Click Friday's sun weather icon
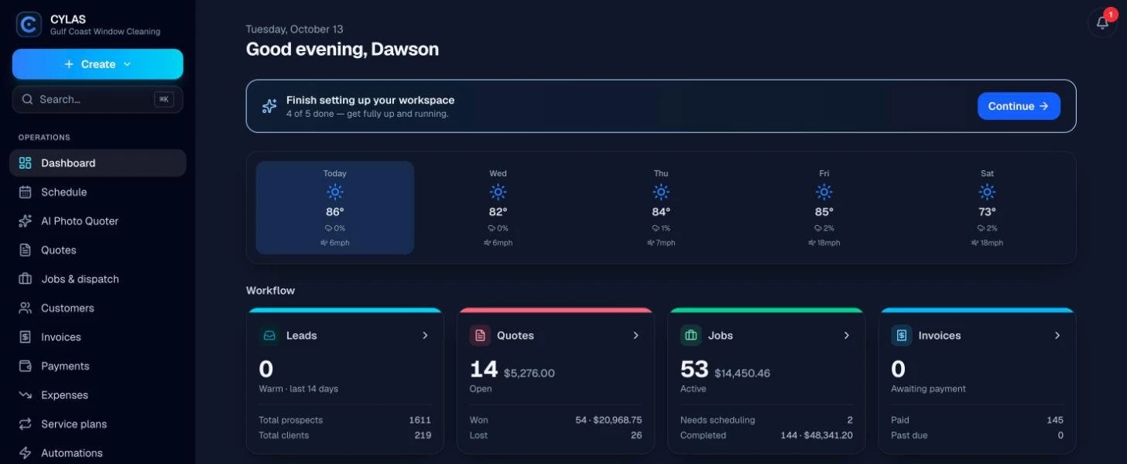This screenshot has width=1127, height=464. tap(824, 192)
